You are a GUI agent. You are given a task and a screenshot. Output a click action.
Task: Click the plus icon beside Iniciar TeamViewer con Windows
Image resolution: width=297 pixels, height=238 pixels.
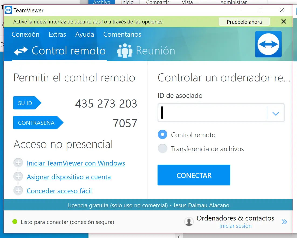(x=18, y=163)
